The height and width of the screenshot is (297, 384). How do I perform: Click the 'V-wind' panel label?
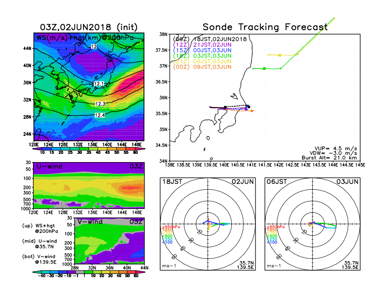(x=90, y=222)
